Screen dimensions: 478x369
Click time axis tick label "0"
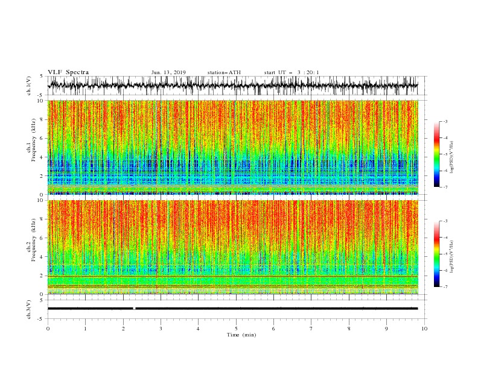(x=48, y=329)
